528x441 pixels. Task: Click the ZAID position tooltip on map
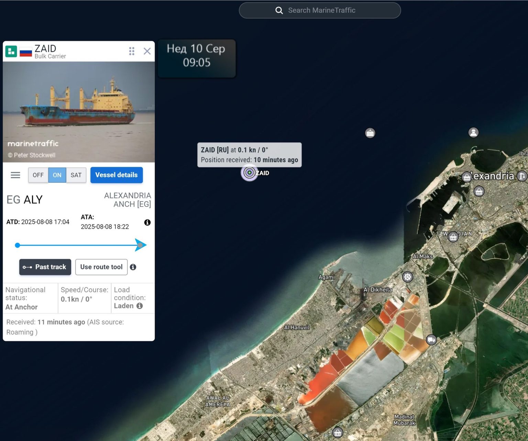pos(249,155)
